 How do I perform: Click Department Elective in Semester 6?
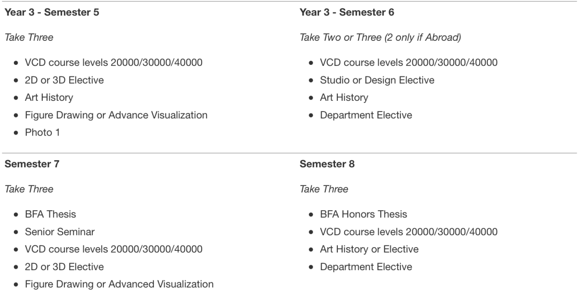[x=366, y=115]
